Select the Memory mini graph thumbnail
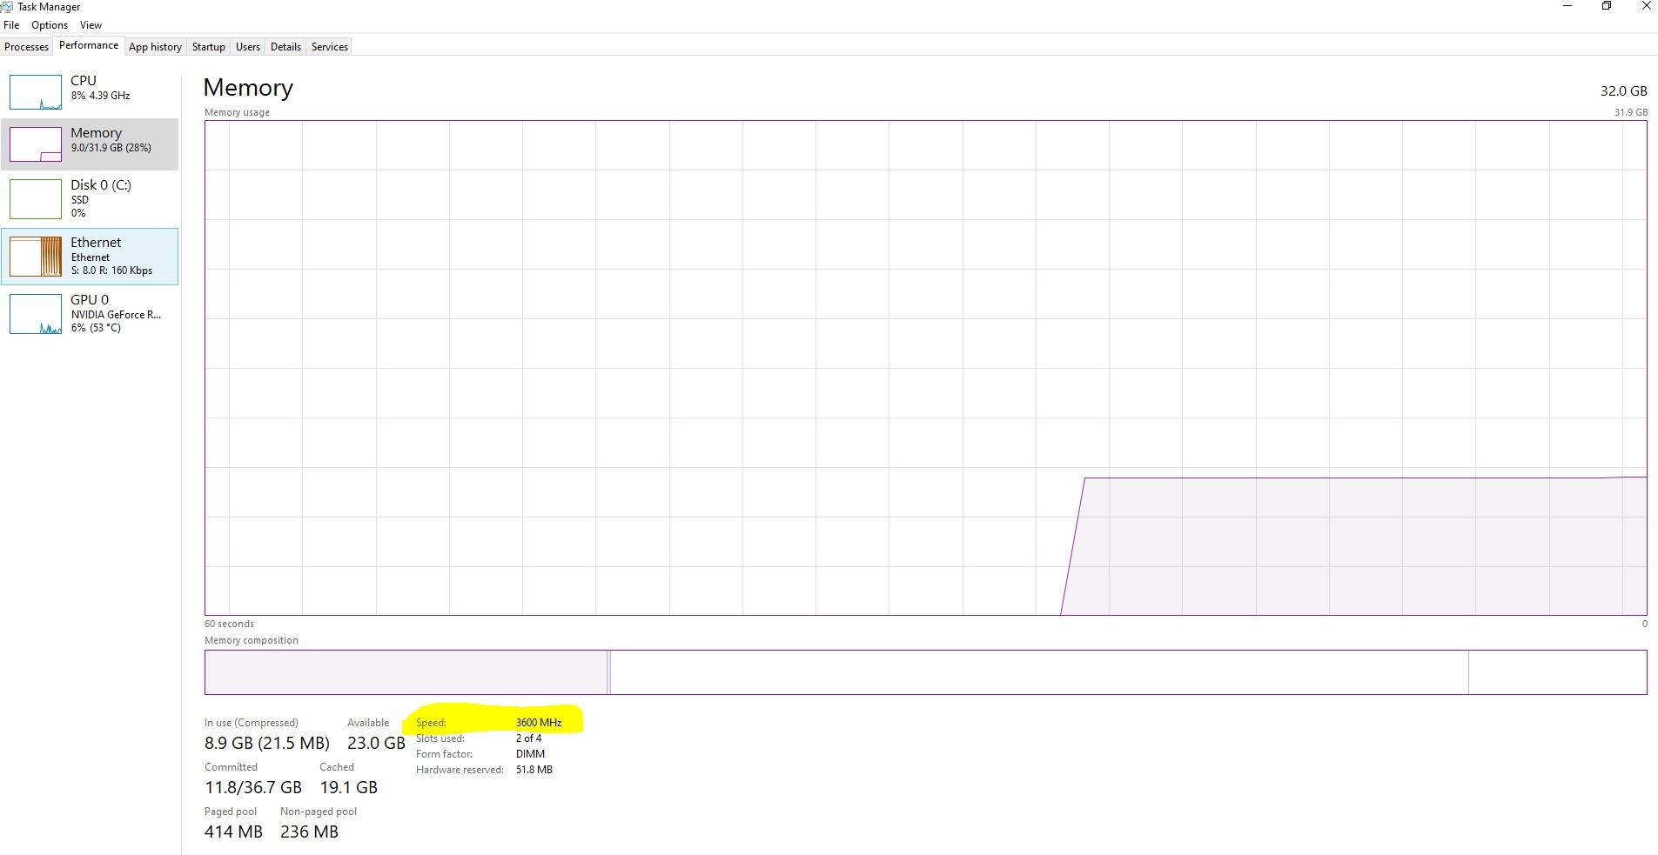1658x855 pixels. pos(36,144)
